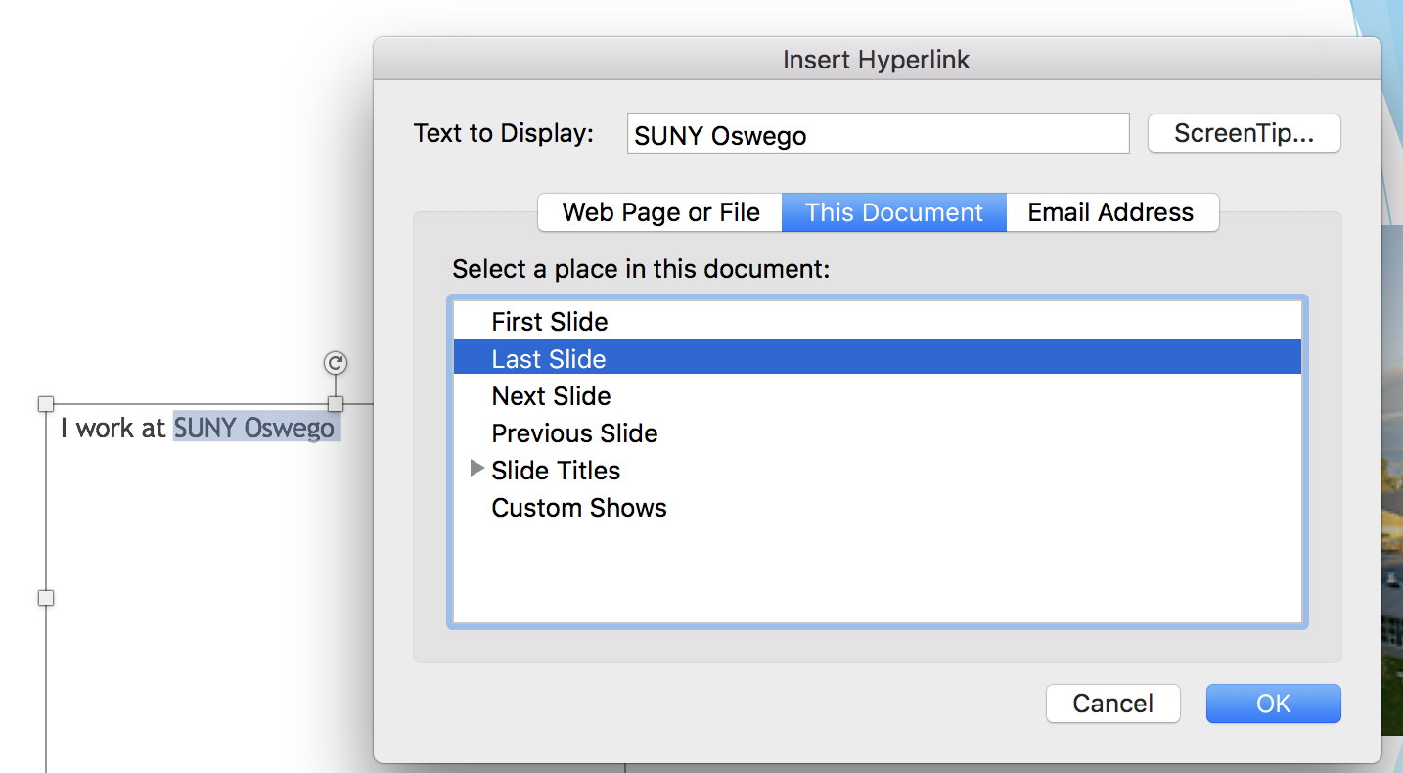Click the text box rotation handle
The width and height of the screenshot is (1403, 773).
335,363
